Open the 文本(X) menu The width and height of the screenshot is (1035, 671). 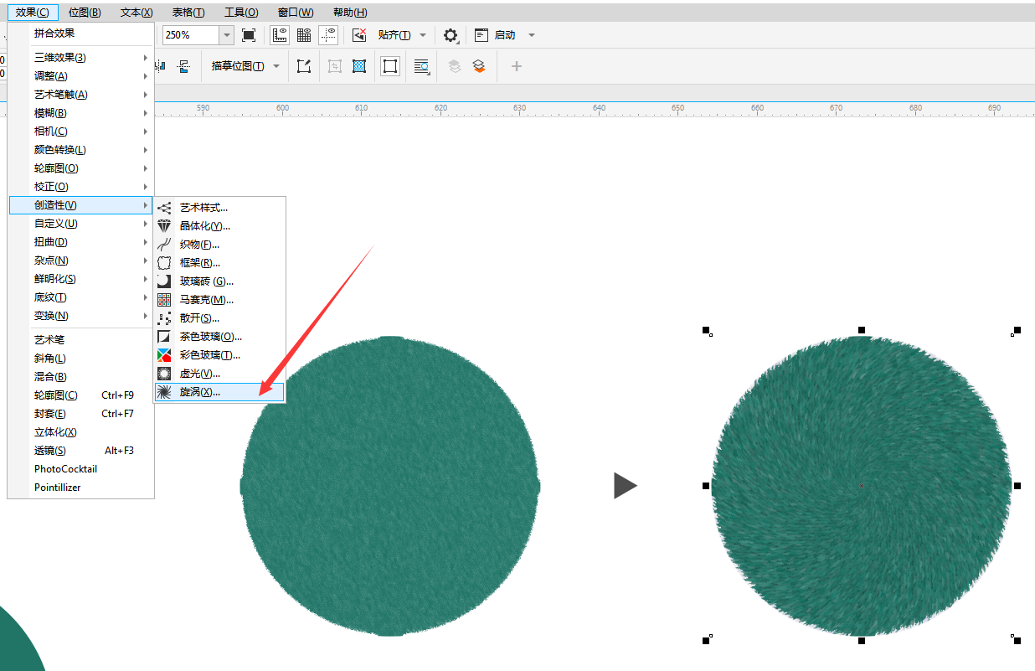click(136, 13)
